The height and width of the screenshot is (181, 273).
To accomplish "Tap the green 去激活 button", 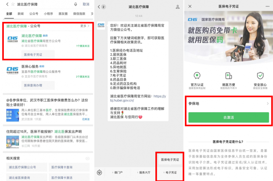I will click(228, 117).
